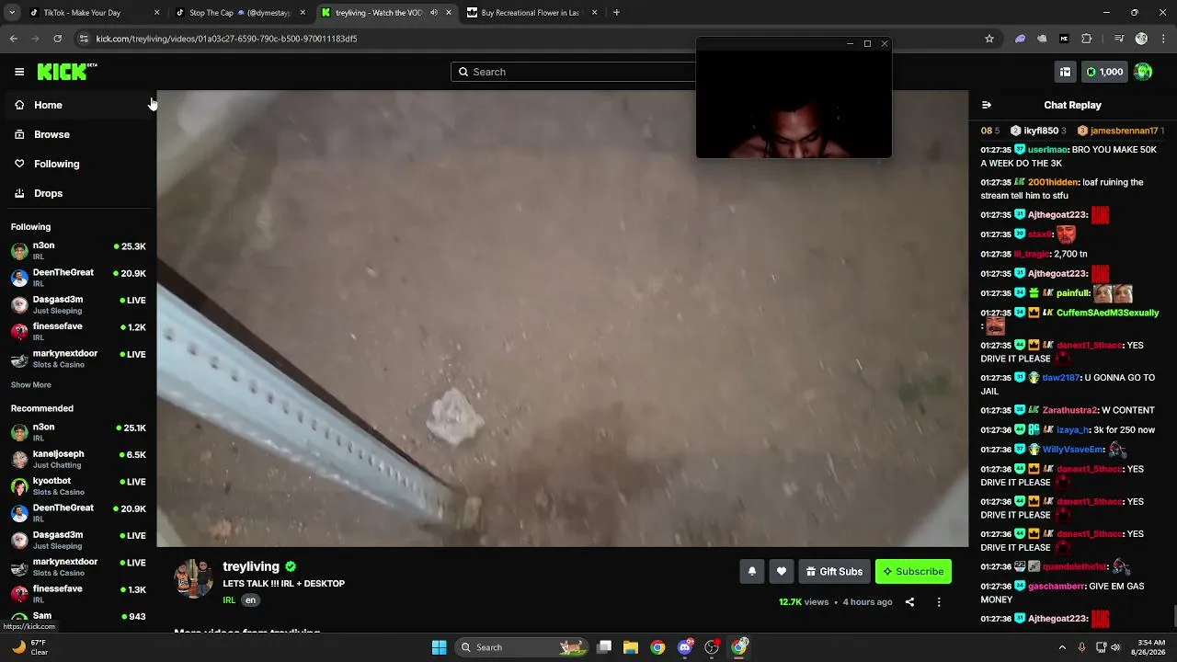Reload the current page

[58, 39]
